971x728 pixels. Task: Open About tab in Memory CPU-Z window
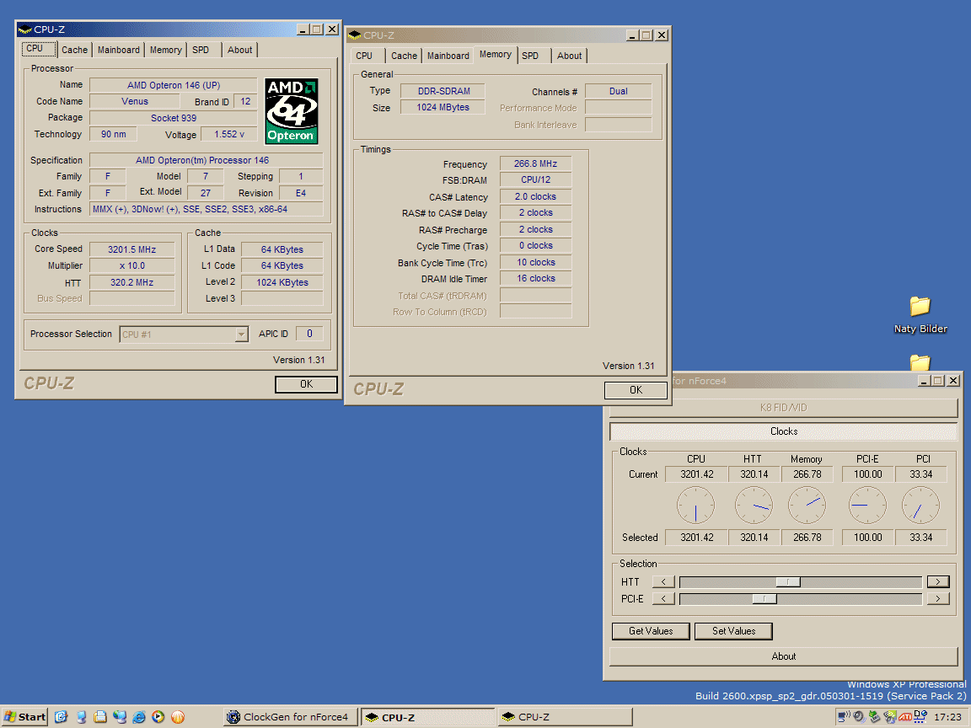pos(569,56)
